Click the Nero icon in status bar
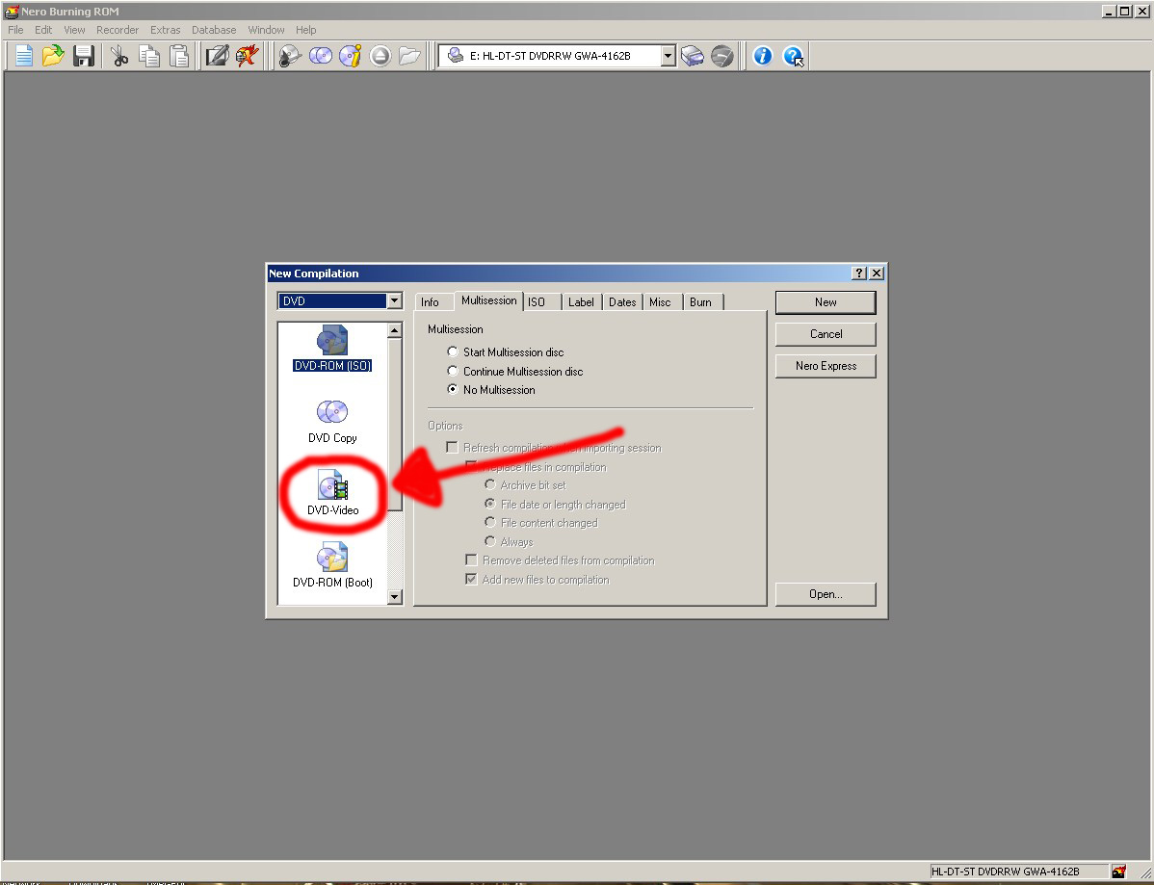The image size is (1154, 885). [1118, 872]
